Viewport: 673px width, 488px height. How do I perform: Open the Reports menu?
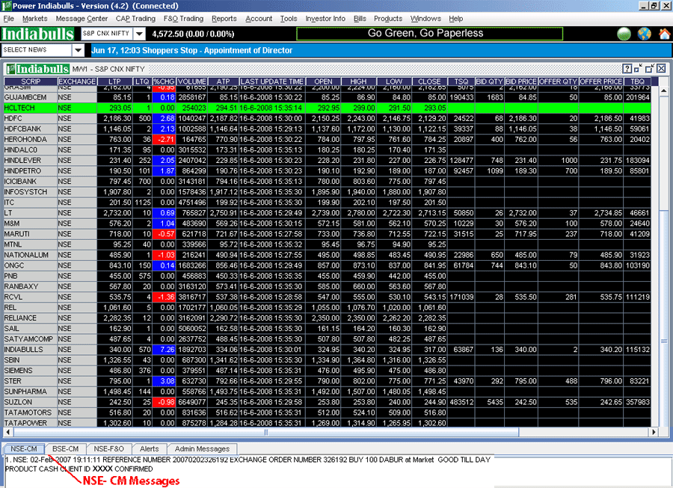(x=224, y=19)
